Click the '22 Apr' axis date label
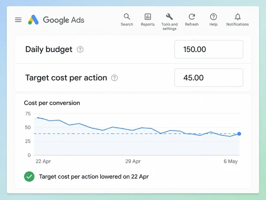 tap(43, 161)
